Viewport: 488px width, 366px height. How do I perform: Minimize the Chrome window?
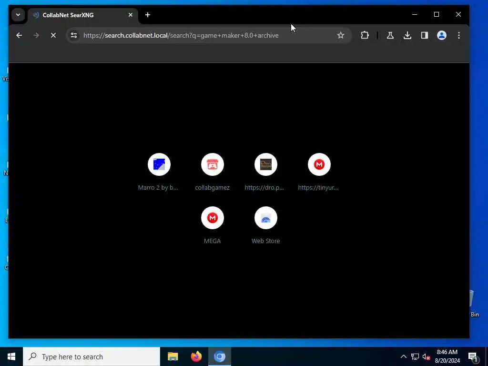(415, 15)
